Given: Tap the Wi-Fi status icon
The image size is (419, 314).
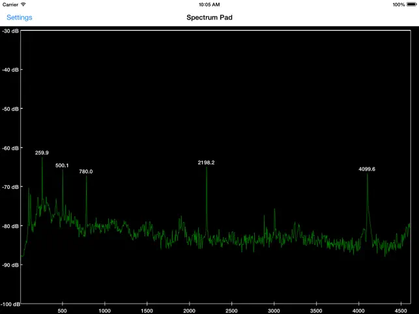Looking at the screenshot, I should tap(23, 5).
